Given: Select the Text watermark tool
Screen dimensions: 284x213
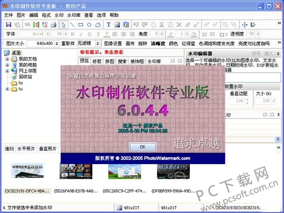Looking at the screenshot, I should click(x=108, y=25).
